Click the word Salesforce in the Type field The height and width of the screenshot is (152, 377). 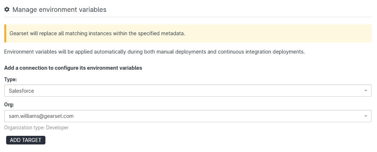pos(21,91)
